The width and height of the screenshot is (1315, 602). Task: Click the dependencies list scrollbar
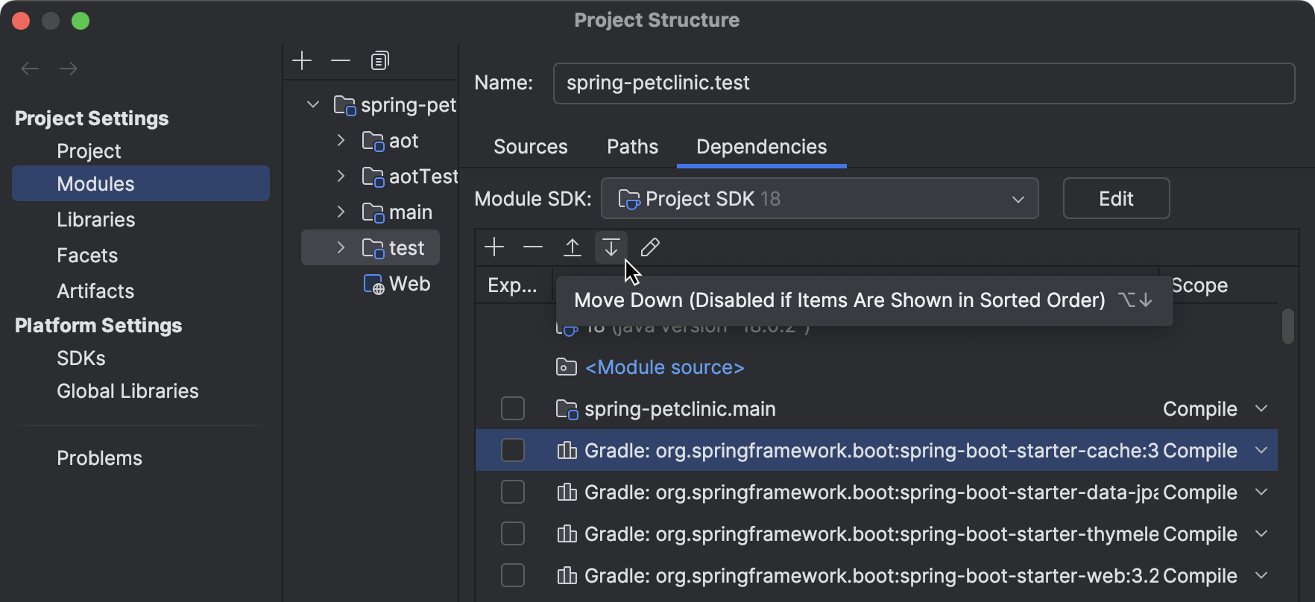coord(1287,326)
